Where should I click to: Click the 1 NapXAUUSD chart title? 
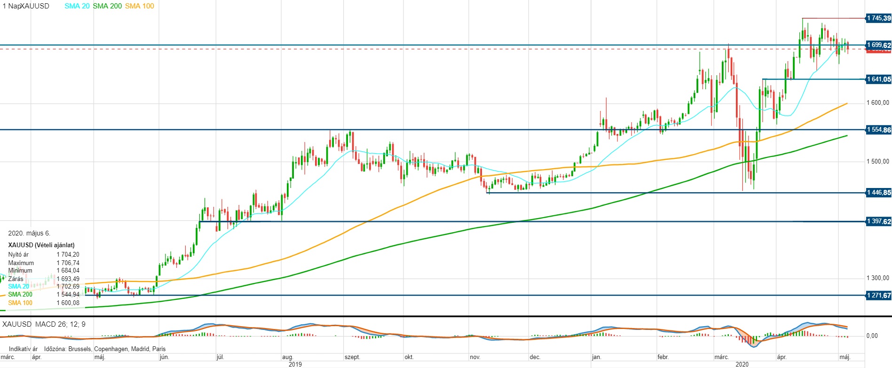click(x=26, y=6)
